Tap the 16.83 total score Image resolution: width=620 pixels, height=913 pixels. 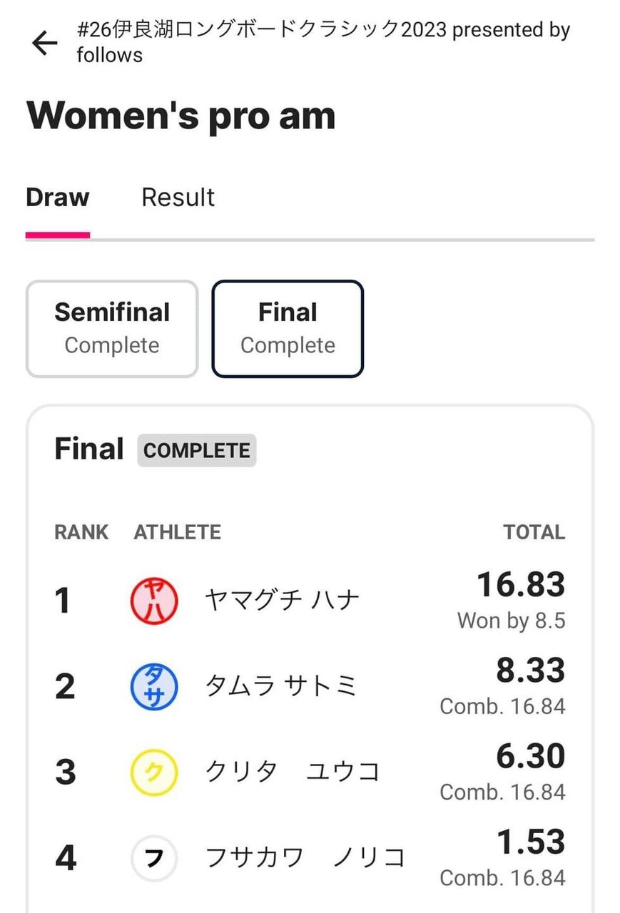520,586
